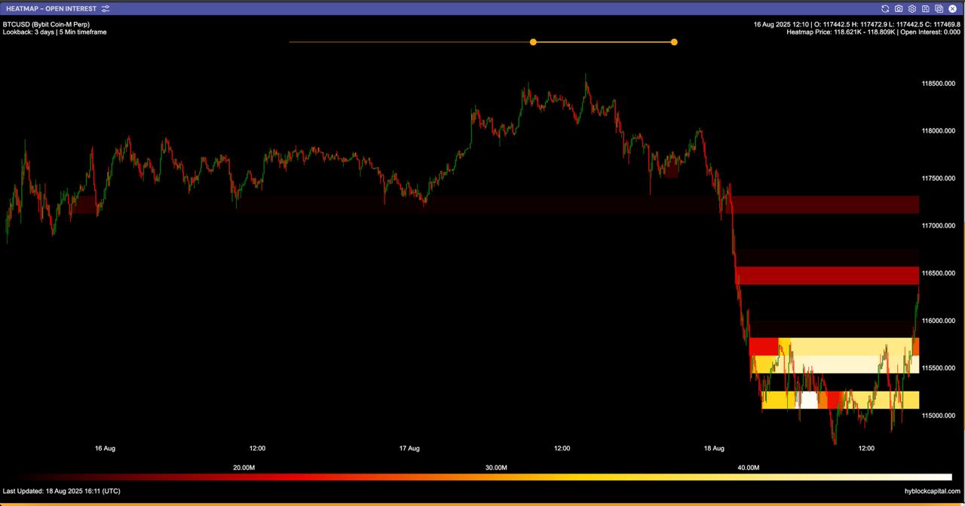The image size is (965, 506).
Task: Open the hyblockcapital.com link
Action: 933,491
